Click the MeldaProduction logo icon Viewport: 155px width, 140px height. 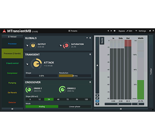pyautogui.click(x=4, y=31)
